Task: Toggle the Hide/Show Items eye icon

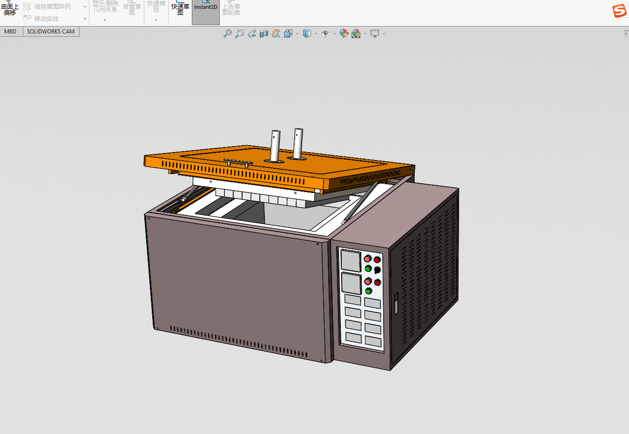Action: coord(325,33)
